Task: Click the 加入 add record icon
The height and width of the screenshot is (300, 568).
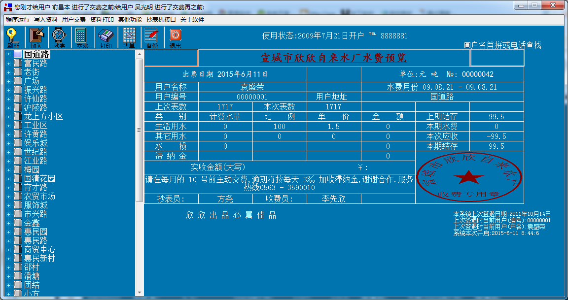Action: coord(36,37)
